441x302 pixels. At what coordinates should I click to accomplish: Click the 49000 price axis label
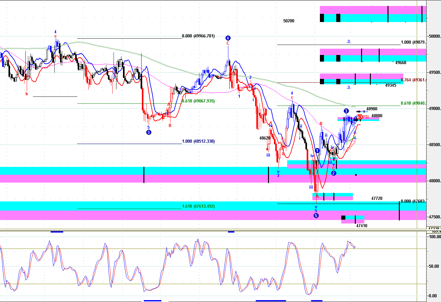tap(434, 109)
